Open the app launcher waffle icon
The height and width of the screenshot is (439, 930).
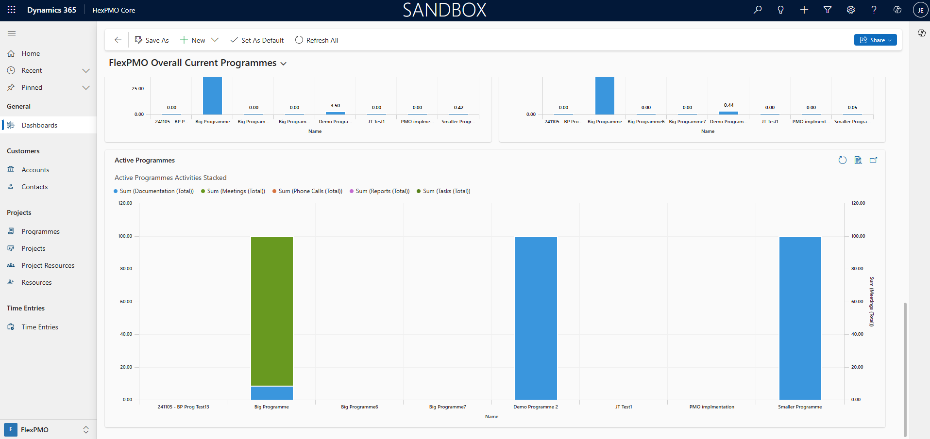tap(12, 10)
